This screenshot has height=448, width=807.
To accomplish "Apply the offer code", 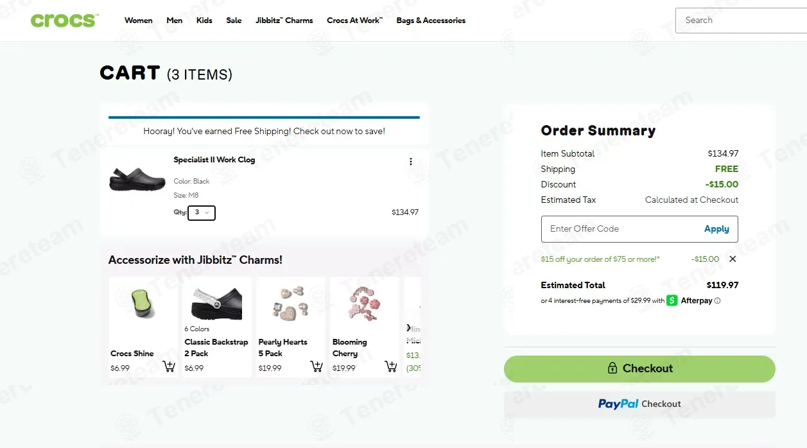I will pos(716,228).
